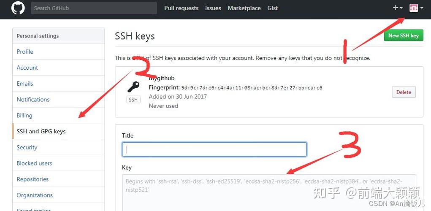
Task: Focus the Search GitHub box
Action: 94,8
